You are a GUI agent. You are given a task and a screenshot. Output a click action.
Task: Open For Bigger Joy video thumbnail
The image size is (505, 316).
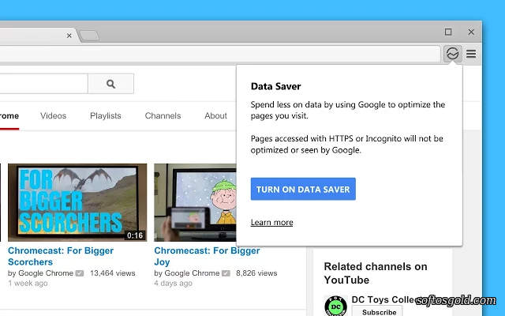pyautogui.click(x=195, y=202)
